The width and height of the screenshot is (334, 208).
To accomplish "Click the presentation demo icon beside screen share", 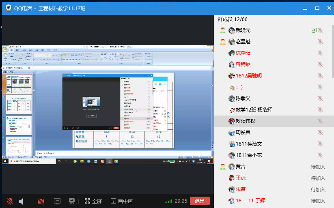I will coord(72,201).
